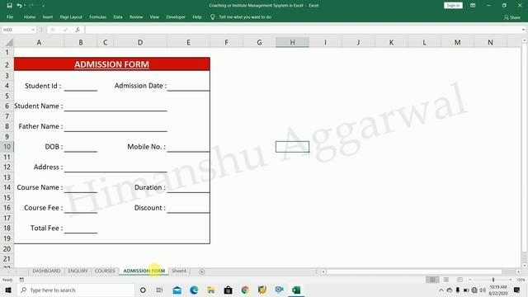Click the Sign in button

pos(453,6)
